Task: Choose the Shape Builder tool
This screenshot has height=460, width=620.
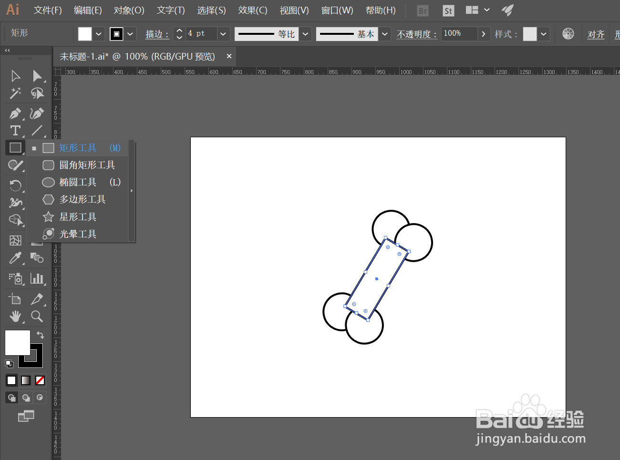Action: 15,220
